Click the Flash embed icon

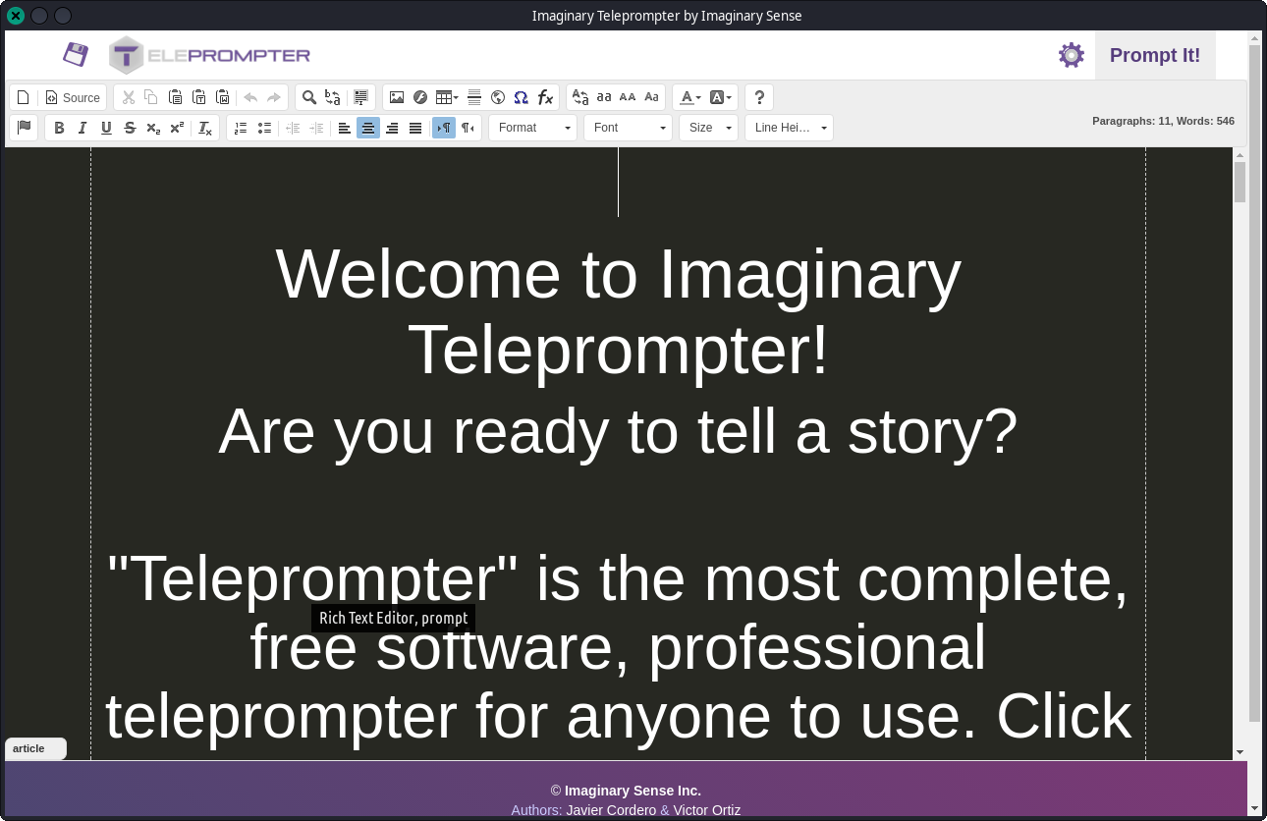pyautogui.click(x=420, y=97)
